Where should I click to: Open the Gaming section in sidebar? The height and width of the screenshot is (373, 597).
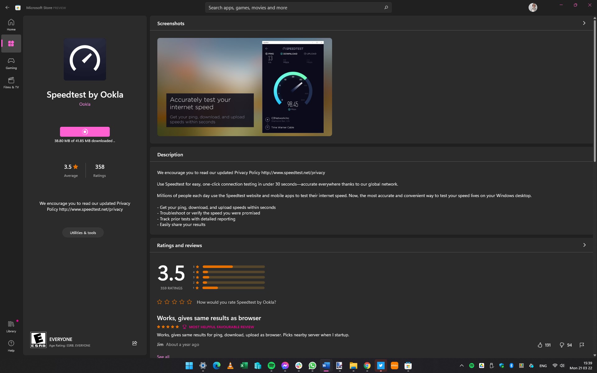(11, 63)
